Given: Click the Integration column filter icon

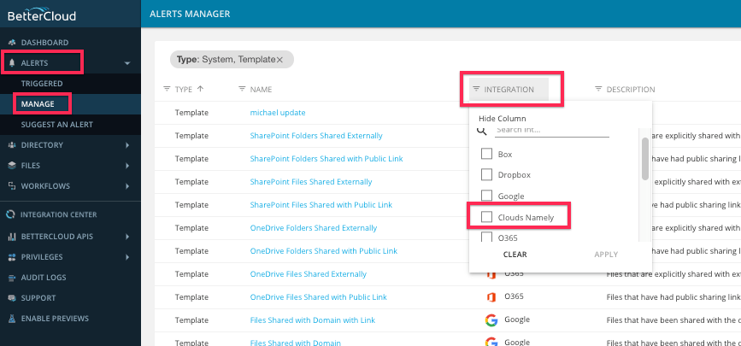Looking at the screenshot, I should click(476, 90).
